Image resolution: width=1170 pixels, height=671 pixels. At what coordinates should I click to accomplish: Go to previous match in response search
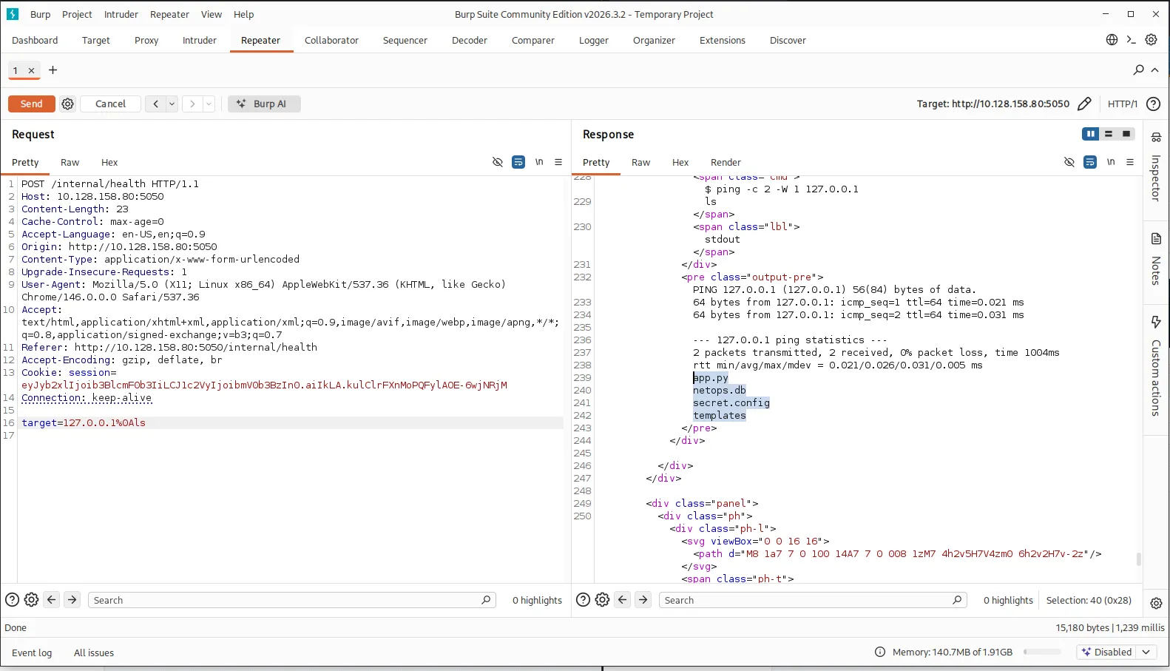pyautogui.click(x=623, y=600)
